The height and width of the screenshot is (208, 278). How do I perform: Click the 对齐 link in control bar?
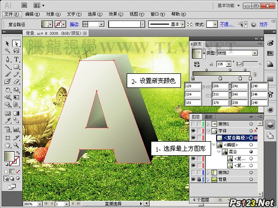pyautogui.click(x=263, y=24)
